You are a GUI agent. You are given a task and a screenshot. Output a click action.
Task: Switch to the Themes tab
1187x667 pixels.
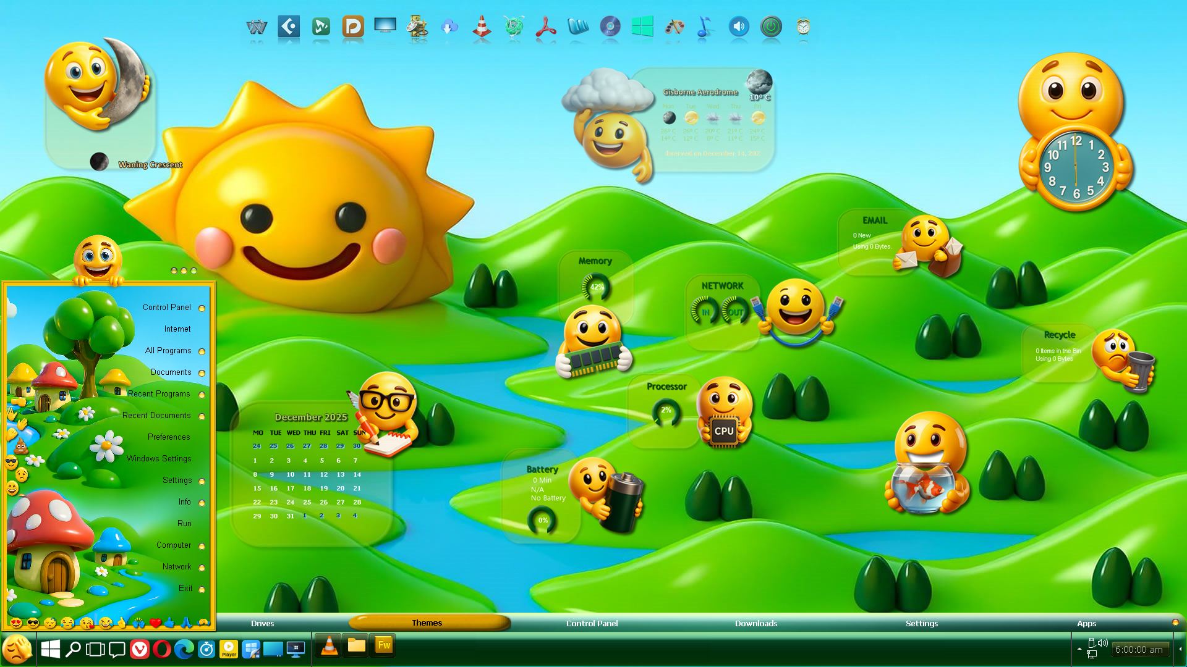(x=427, y=623)
